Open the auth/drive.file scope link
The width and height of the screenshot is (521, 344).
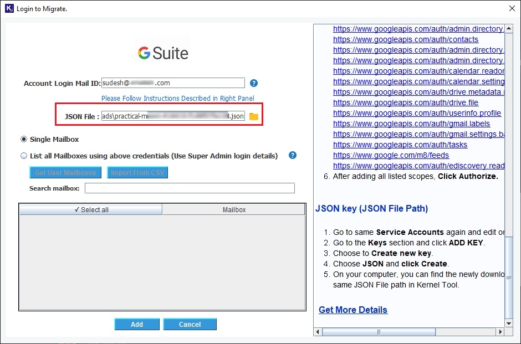point(406,102)
